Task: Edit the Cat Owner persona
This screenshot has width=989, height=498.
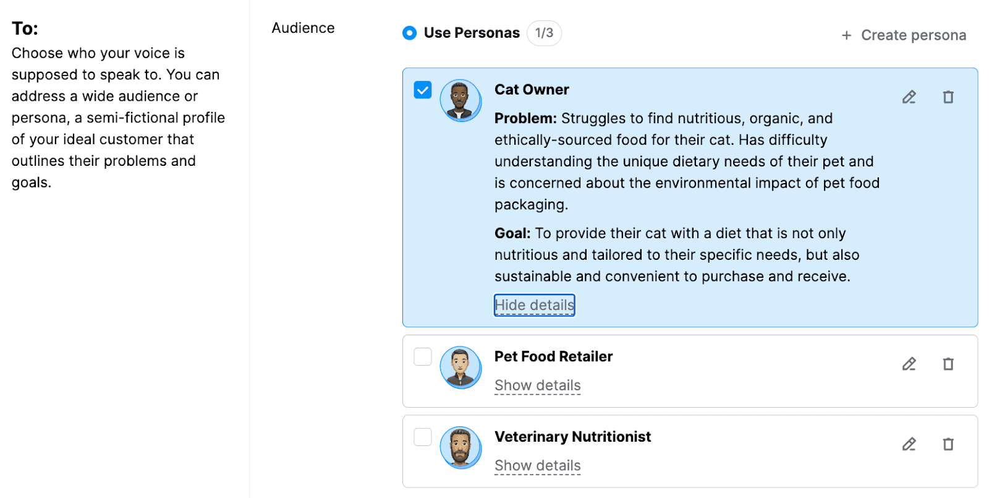Action: (x=909, y=97)
